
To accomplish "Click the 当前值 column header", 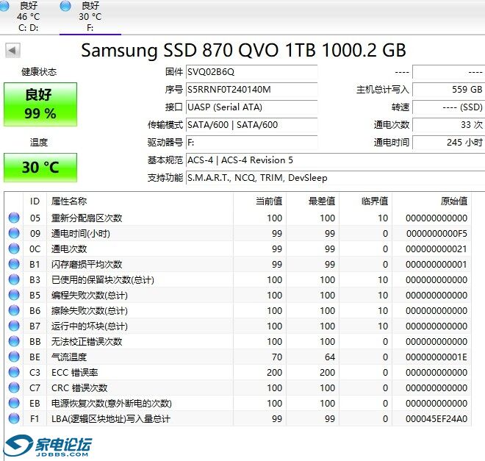I will point(260,201).
